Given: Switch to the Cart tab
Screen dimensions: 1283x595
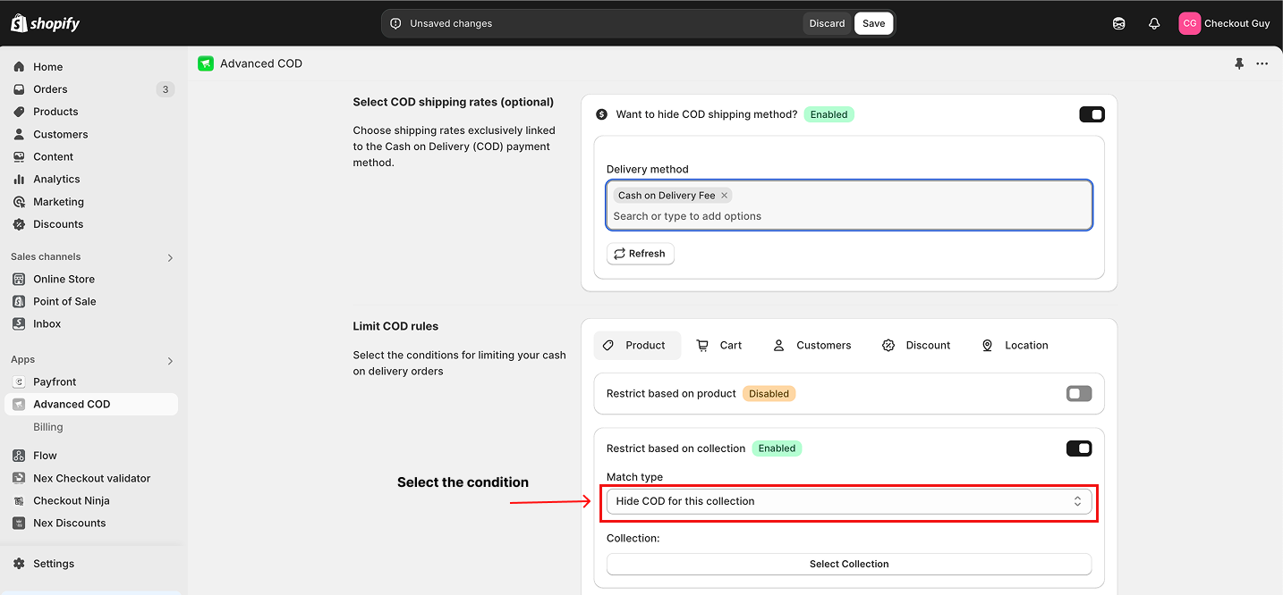Looking at the screenshot, I should [x=719, y=346].
